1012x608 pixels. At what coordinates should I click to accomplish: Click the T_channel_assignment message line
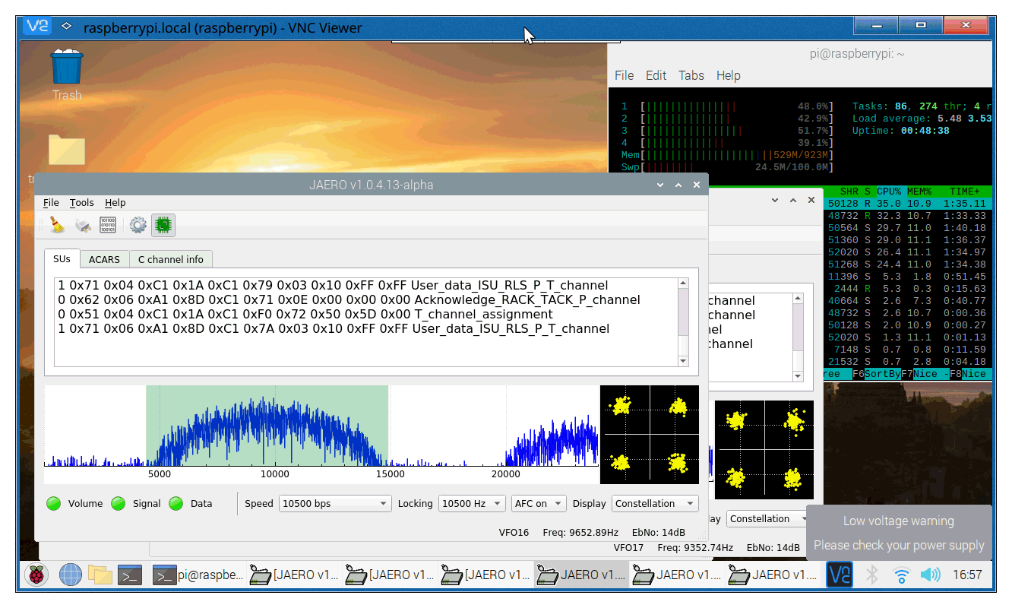305,315
